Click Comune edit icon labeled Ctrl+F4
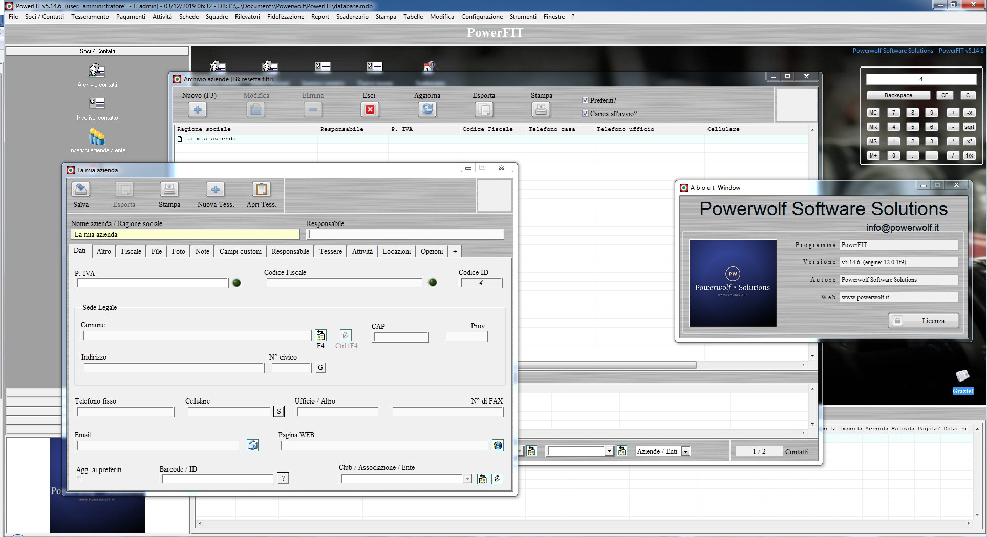Image resolution: width=987 pixels, height=537 pixels. (x=346, y=335)
